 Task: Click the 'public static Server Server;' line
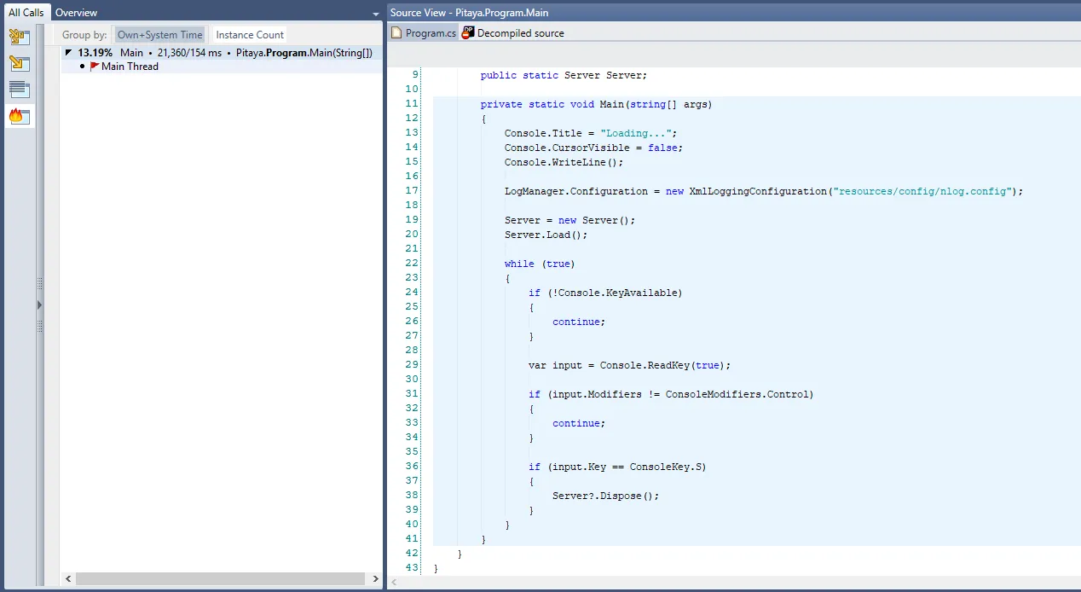(564, 75)
